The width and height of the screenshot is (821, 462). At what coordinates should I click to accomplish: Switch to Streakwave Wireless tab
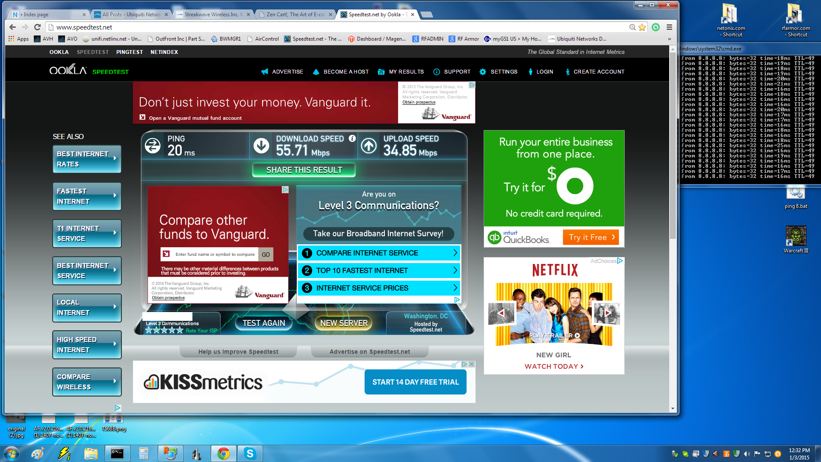click(213, 14)
